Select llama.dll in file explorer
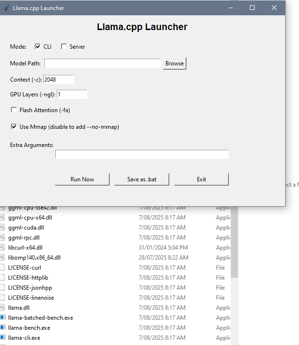Image resolution: width=299 pixels, height=345 pixels. (x=19, y=308)
